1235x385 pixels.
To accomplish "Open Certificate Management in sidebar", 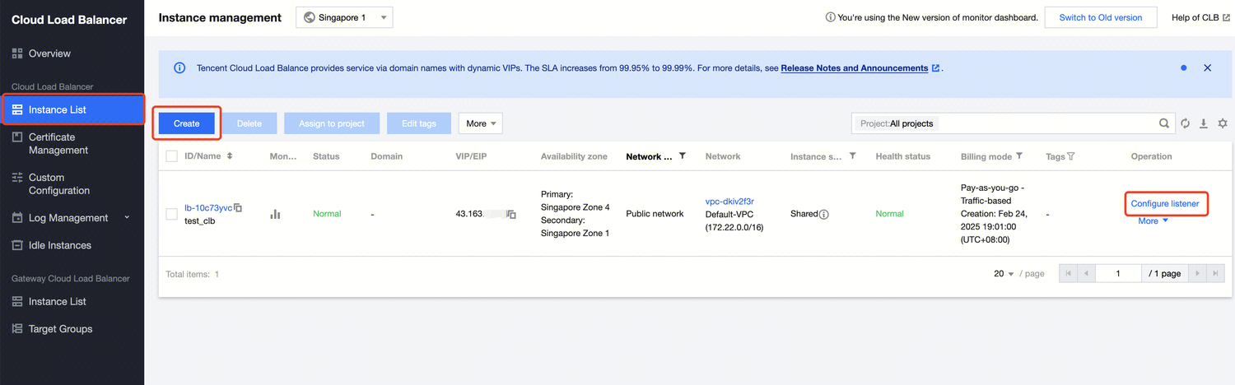I will point(58,143).
